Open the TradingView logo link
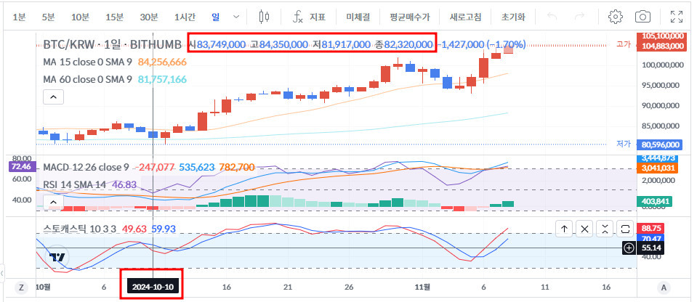697x302 pixels. coord(58,256)
